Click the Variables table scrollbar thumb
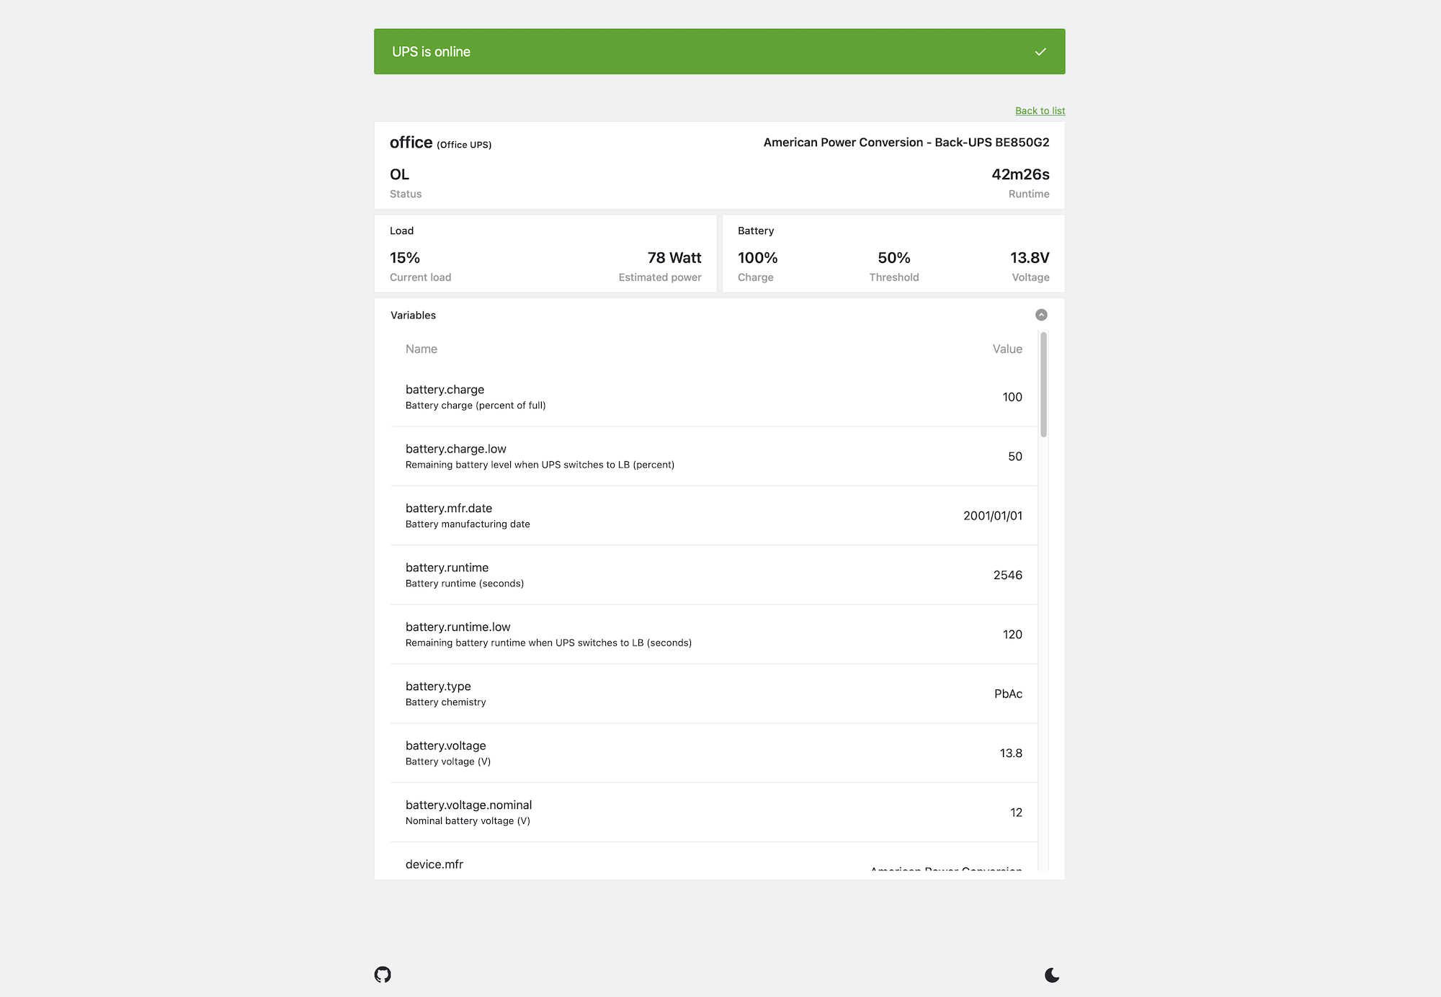Screen dimensions: 1441x997 coord(1043,384)
